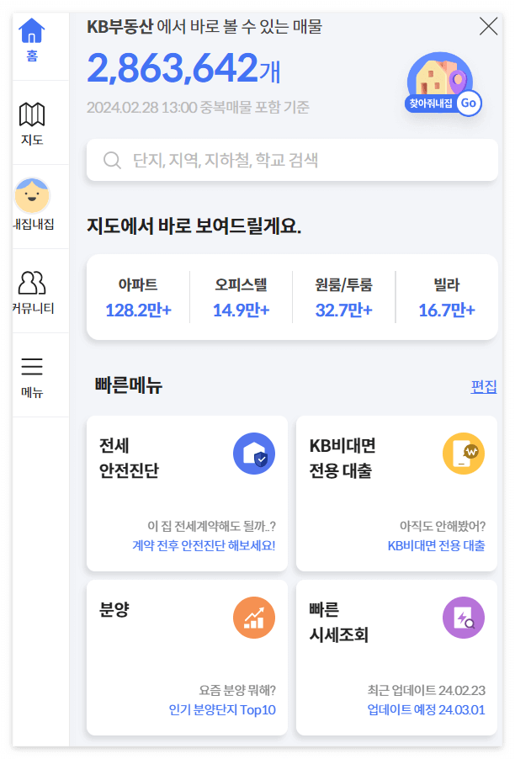Select the 내집내집 face icon in sidebar

click(32, 196)
